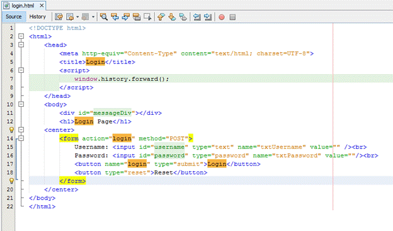Click the highlighted Login in title tag
Viewport: 393px width, 231px height.
(x=95, y=62)
